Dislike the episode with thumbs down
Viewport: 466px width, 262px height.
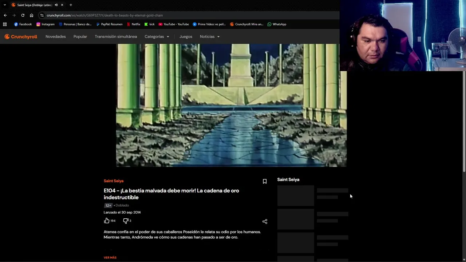(x=126, y=221)
